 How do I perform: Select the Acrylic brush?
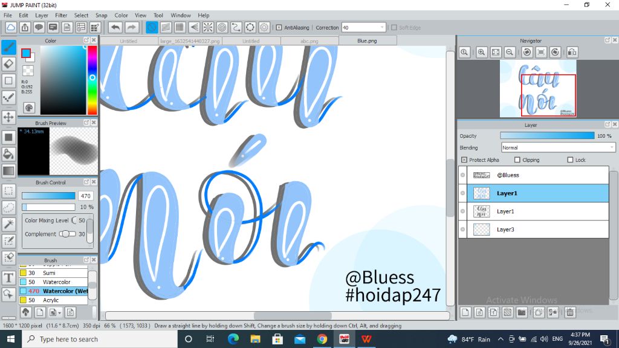53,300
